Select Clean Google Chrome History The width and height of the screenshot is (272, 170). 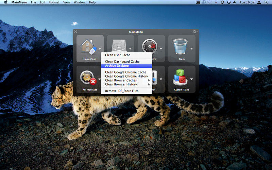pyautogui.click(x=126, y=76)
